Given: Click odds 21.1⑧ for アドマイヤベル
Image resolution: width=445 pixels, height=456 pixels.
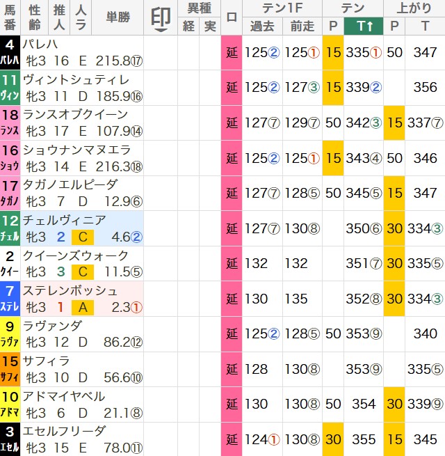Looking at the screenshot, I should [123, 413].
